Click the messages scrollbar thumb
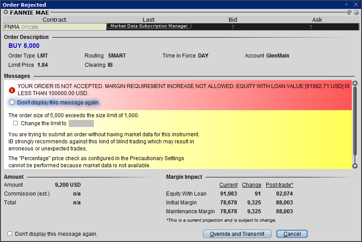The image size is (362, 242). pos(355,122)
